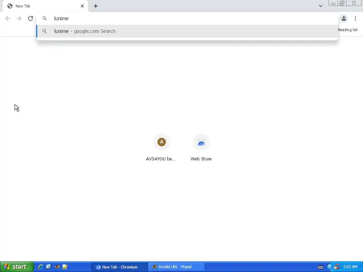Viewport: 363px width, 272px height.
Task: Open the Reading list panel
Action: (347, 30)
